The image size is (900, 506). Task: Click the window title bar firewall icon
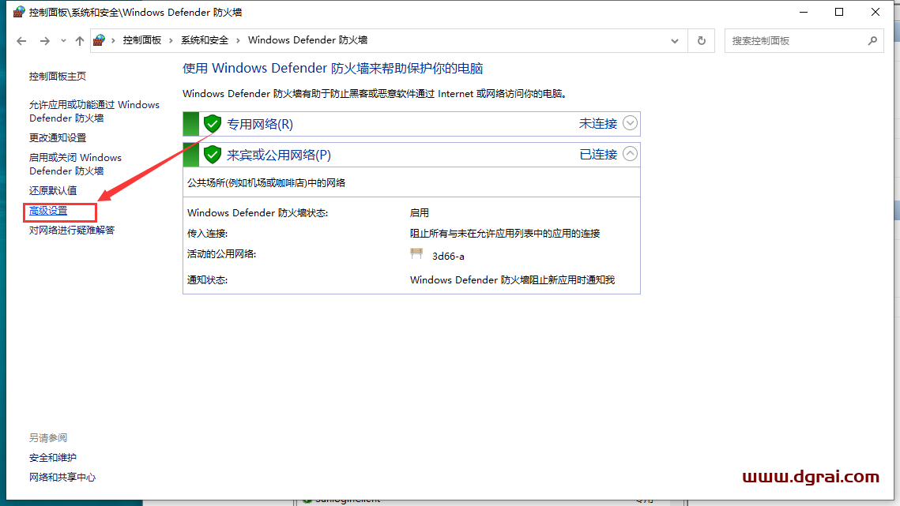tap(19, 12)
